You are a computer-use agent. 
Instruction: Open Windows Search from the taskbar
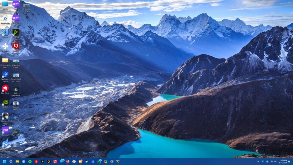tap(11, 162)
